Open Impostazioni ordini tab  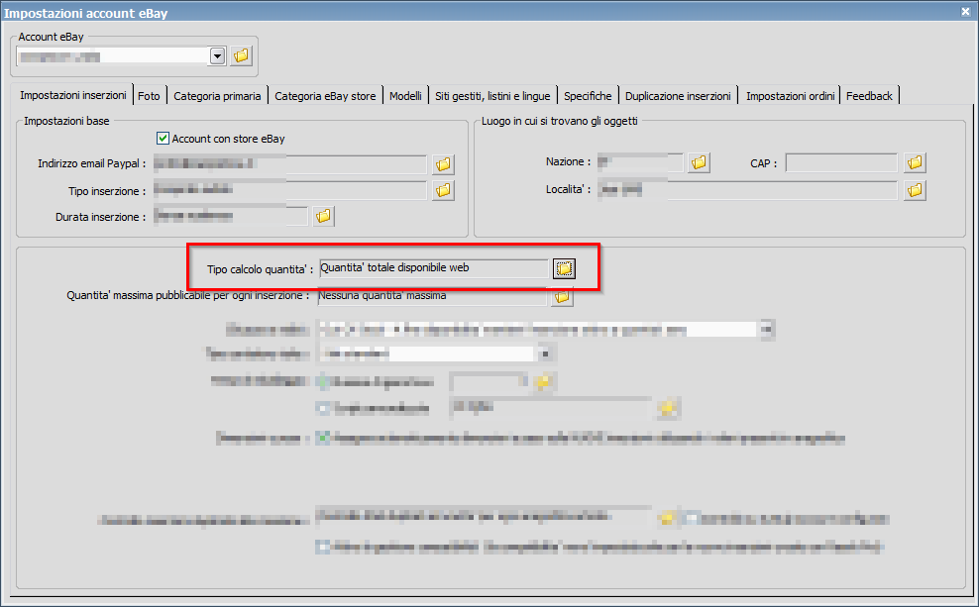790,96
